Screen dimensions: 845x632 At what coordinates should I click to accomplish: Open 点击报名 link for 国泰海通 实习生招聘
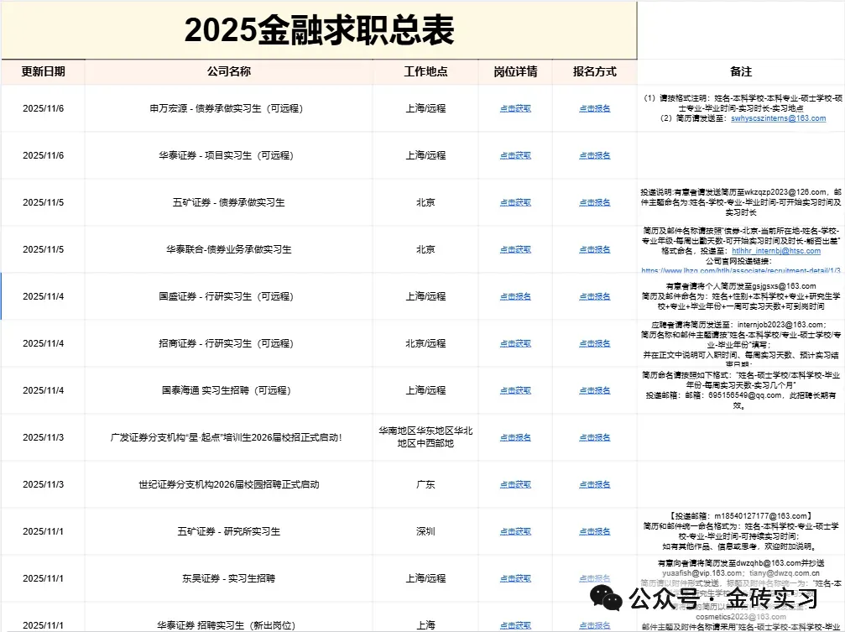tap(594, 390)
